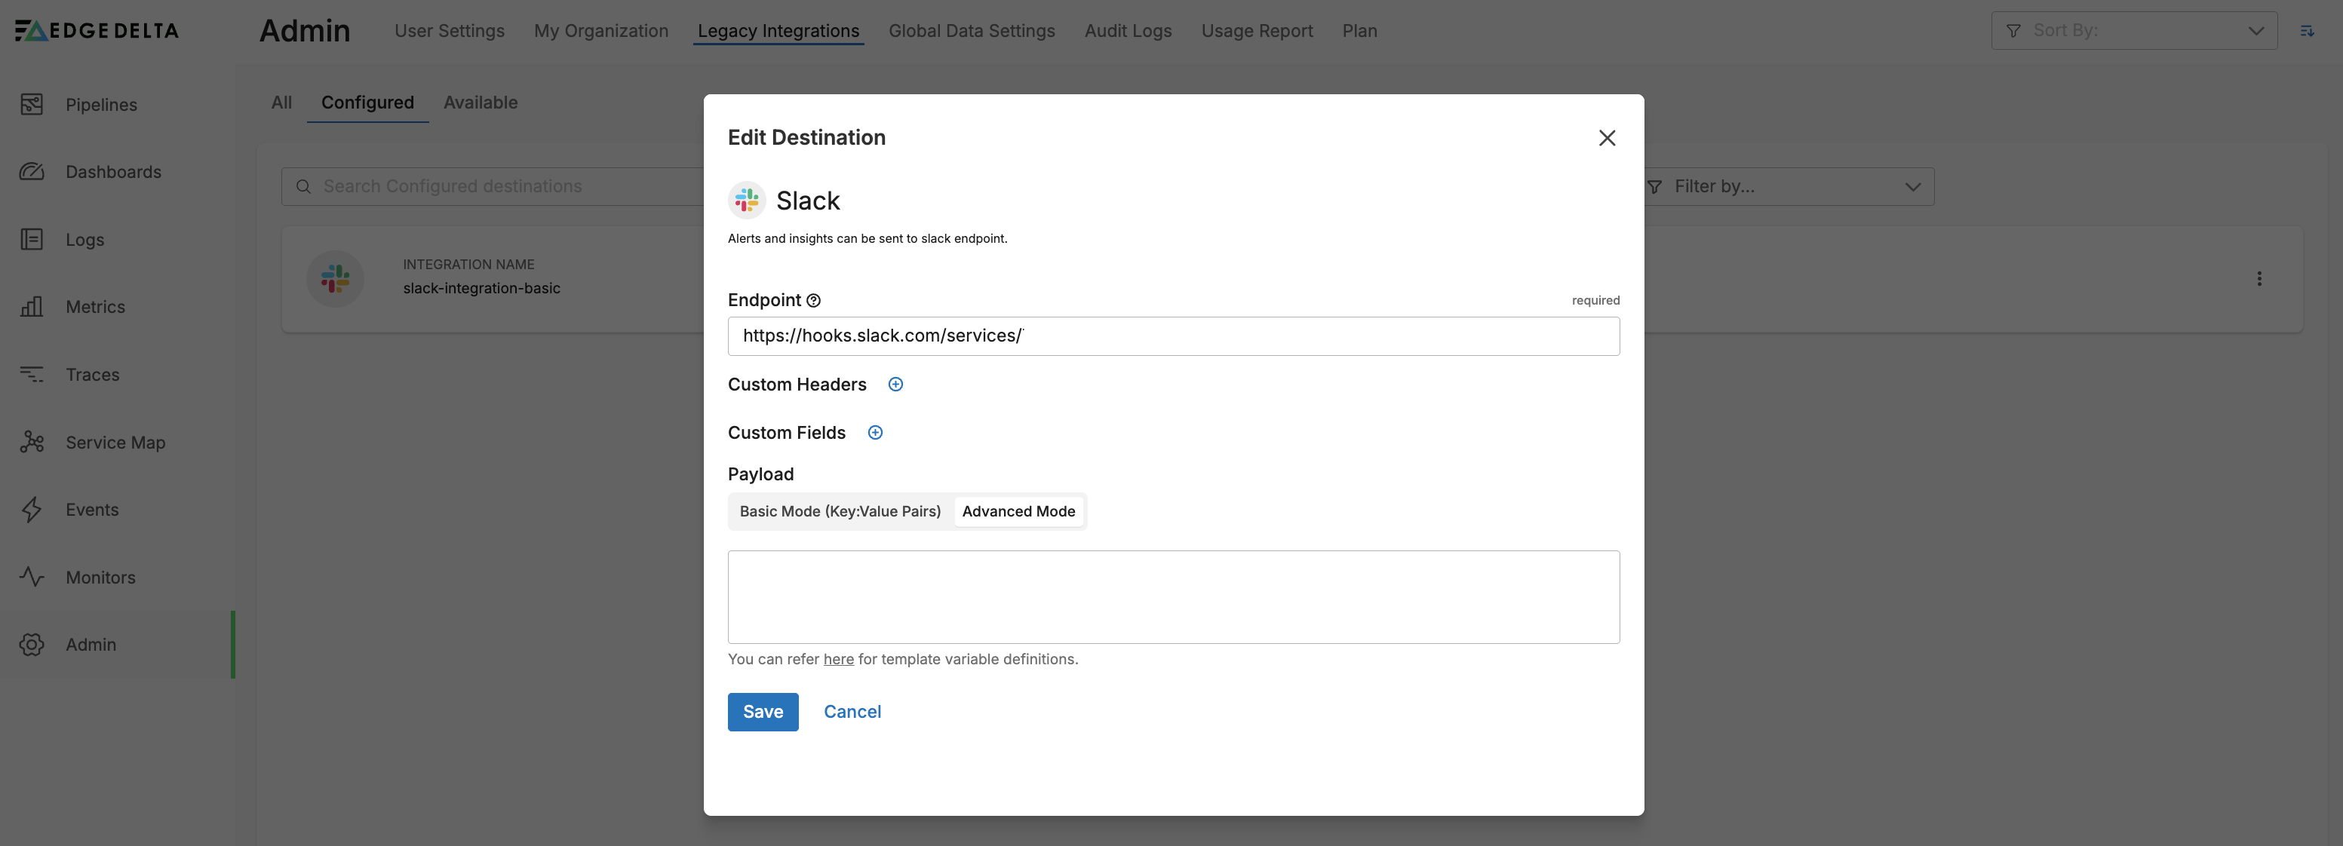The width and height of the screenshot is (2343, 846).
Task: Expand the Filter by dropdown
Action: pyautogui.click(x=1913, y=186)
